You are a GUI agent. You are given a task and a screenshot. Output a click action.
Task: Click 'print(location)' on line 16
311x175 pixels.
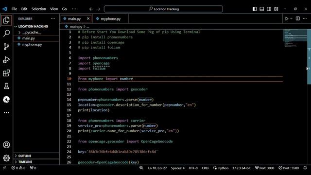(x=94, y=110)
